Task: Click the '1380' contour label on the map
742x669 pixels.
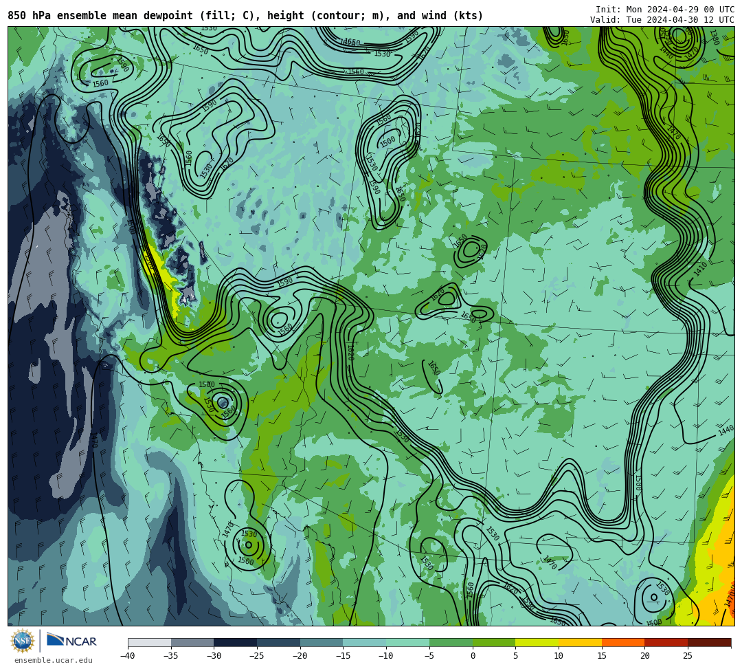Action: [x=714, y=37]
